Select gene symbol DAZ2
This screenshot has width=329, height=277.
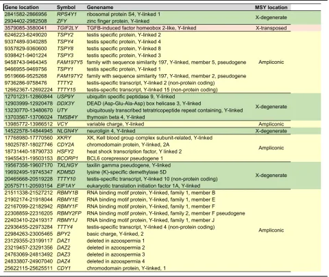coord(64,248)
